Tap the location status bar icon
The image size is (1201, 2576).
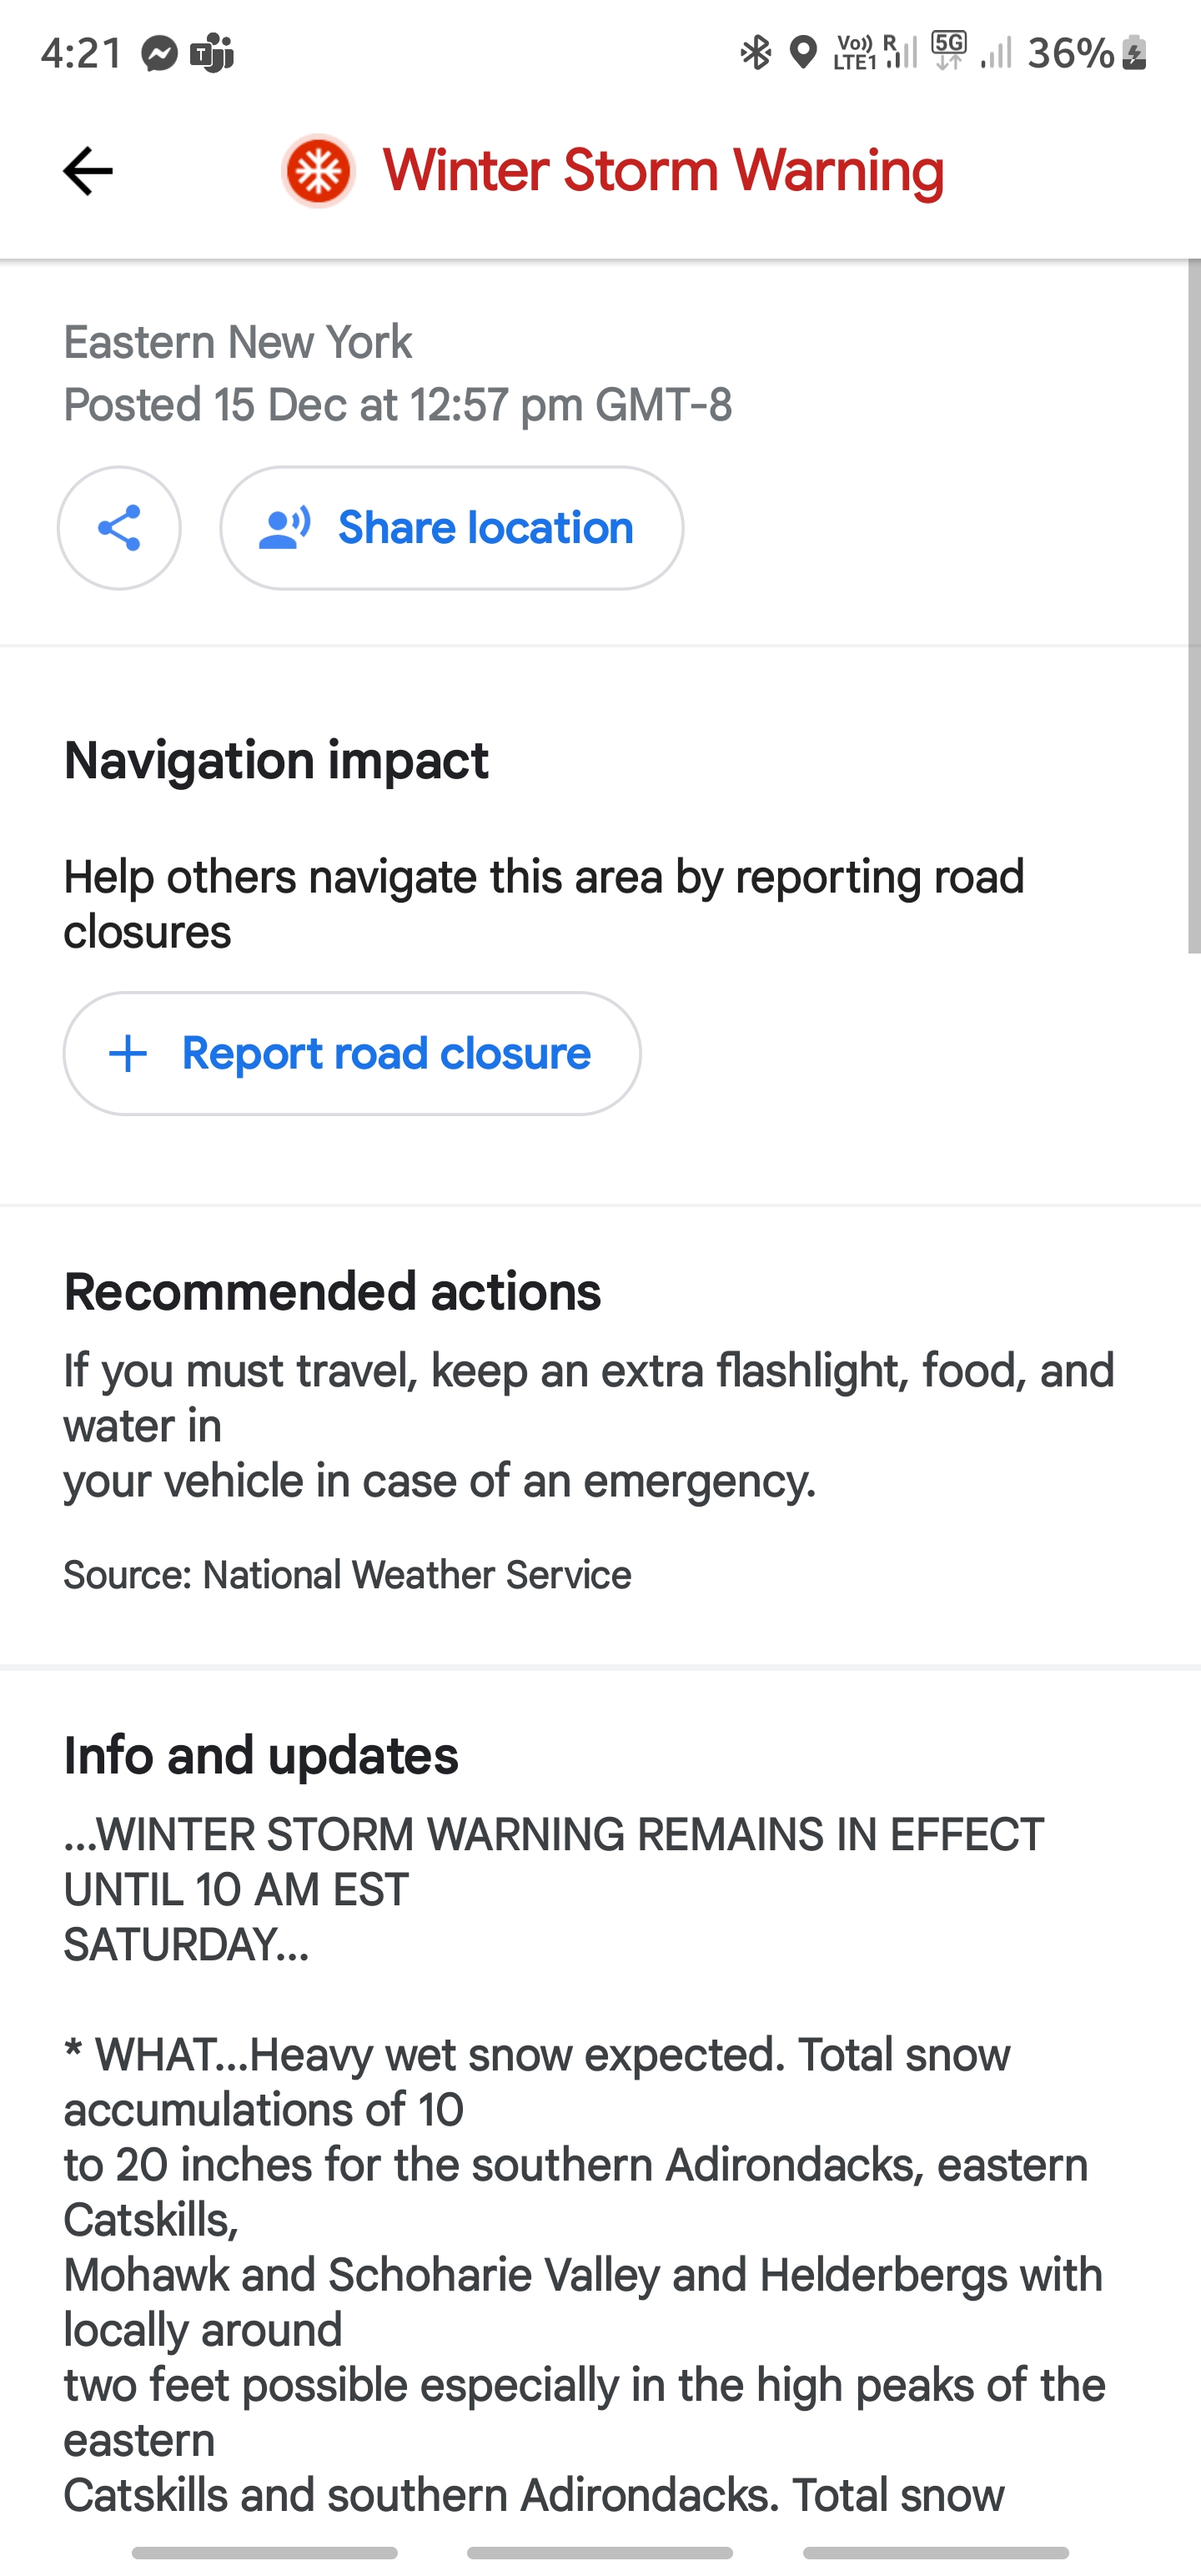(x=803, y=52)
